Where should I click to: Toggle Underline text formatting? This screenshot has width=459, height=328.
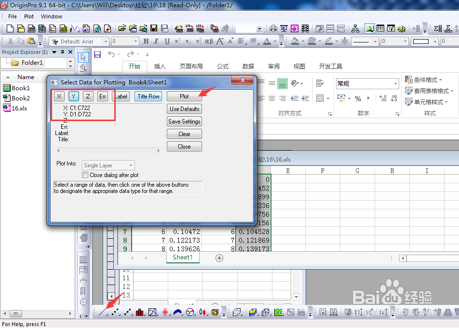(x=167, y=41)
